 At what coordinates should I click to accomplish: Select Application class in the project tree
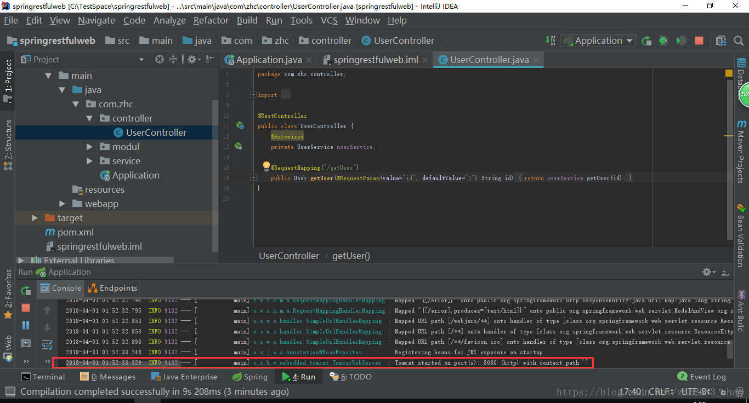coord(135,175)
